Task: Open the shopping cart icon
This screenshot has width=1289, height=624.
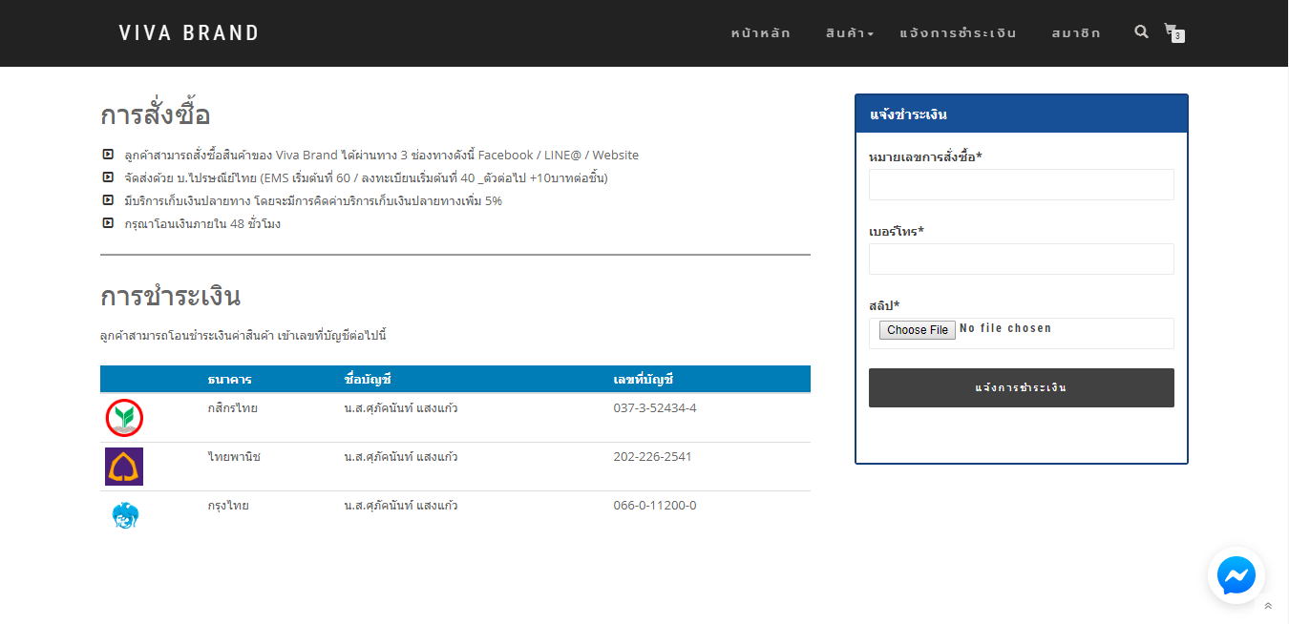Action: pyautogui.click(x=1171, y=31)
